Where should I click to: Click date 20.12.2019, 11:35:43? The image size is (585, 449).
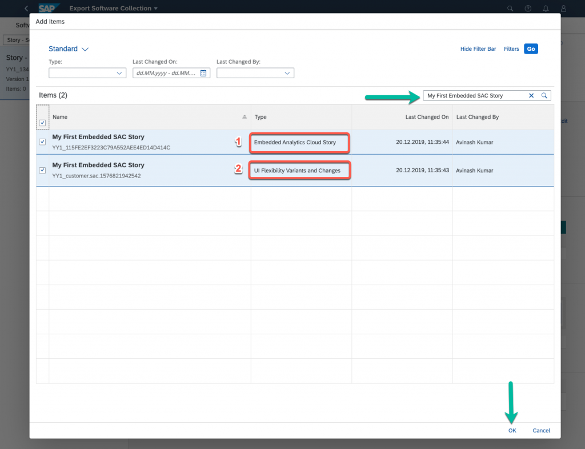[x=422, y=170]
